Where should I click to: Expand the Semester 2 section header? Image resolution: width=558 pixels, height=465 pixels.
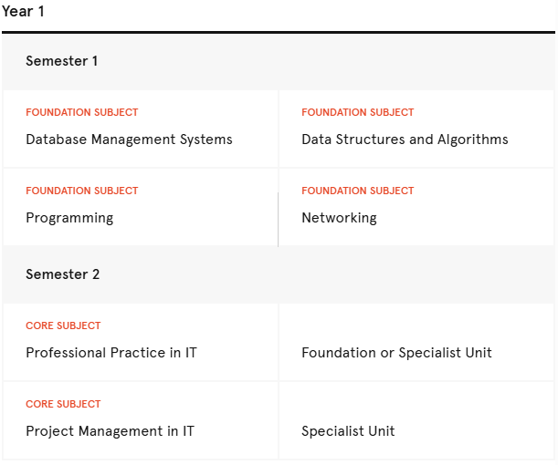(x=279, y=274)
